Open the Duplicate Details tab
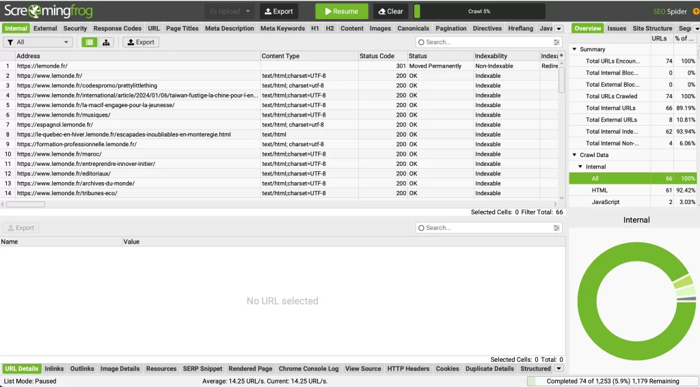 click(489, 369)
